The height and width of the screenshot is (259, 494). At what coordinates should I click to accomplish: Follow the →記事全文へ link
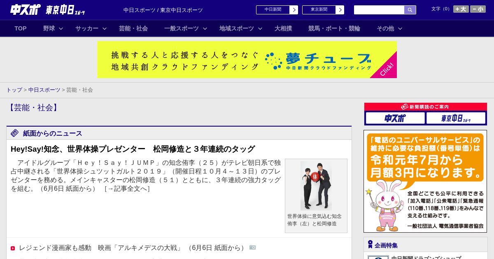127,189
